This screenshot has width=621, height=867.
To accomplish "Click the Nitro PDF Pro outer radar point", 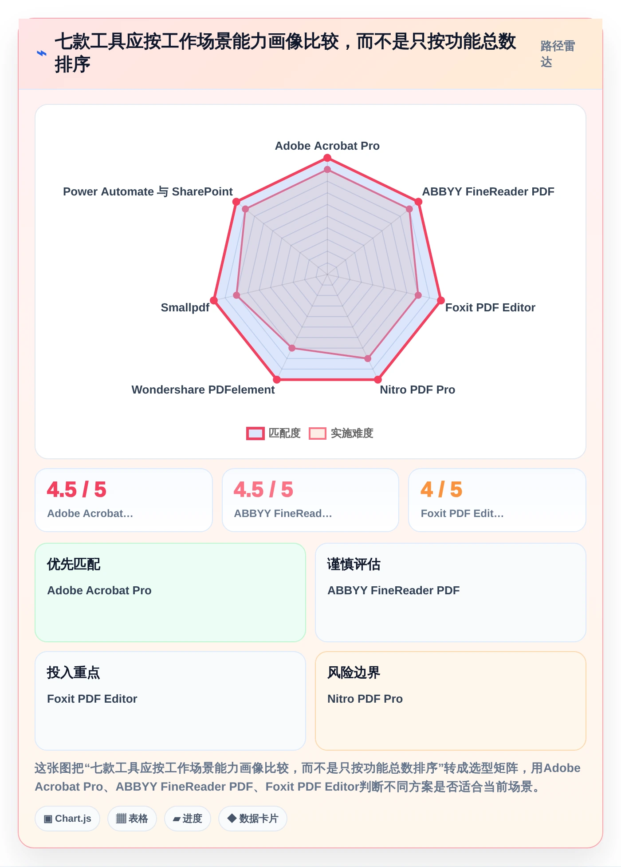I will pos(378,380).
